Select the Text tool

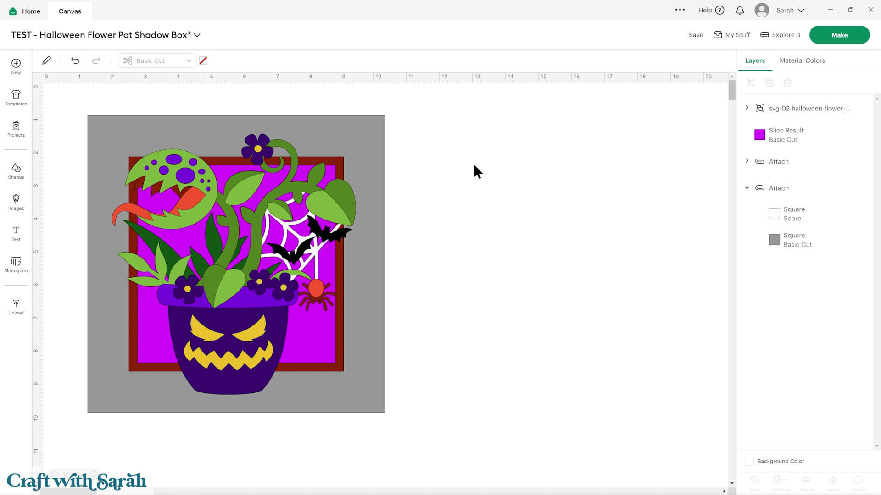tap(16, 233)
